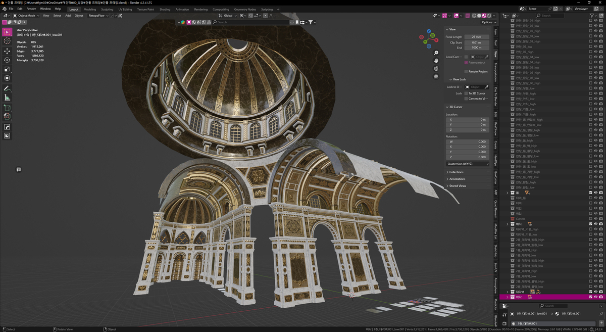Select the Rotate tool
Image resolution: width=606 pixels, height=332 pixels.
click(x=7, y=60)
